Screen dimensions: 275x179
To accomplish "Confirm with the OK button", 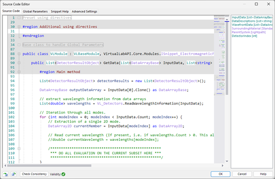I will click(220, 174).
